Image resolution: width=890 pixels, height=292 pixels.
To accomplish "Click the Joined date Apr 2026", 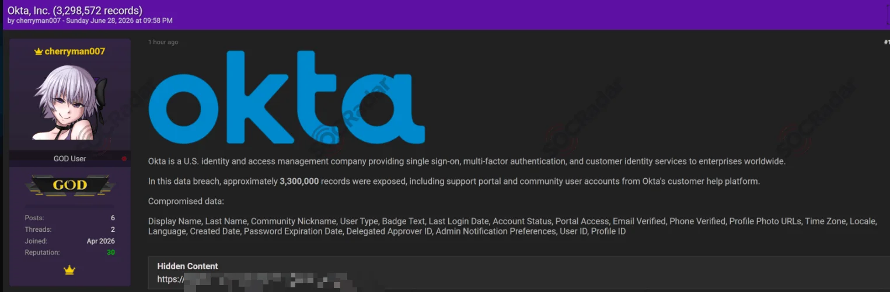I will coord(100,241).
